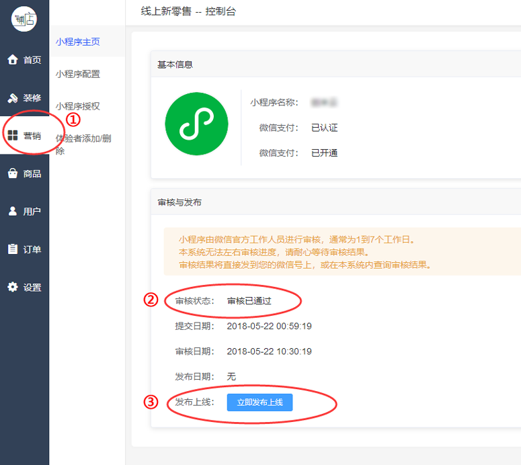Open the 用户 person icon
Screen dimensions: 521x465
click(x=12, y=211)
